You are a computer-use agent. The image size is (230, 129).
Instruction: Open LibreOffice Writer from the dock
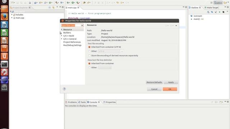[x=4, y=25]
